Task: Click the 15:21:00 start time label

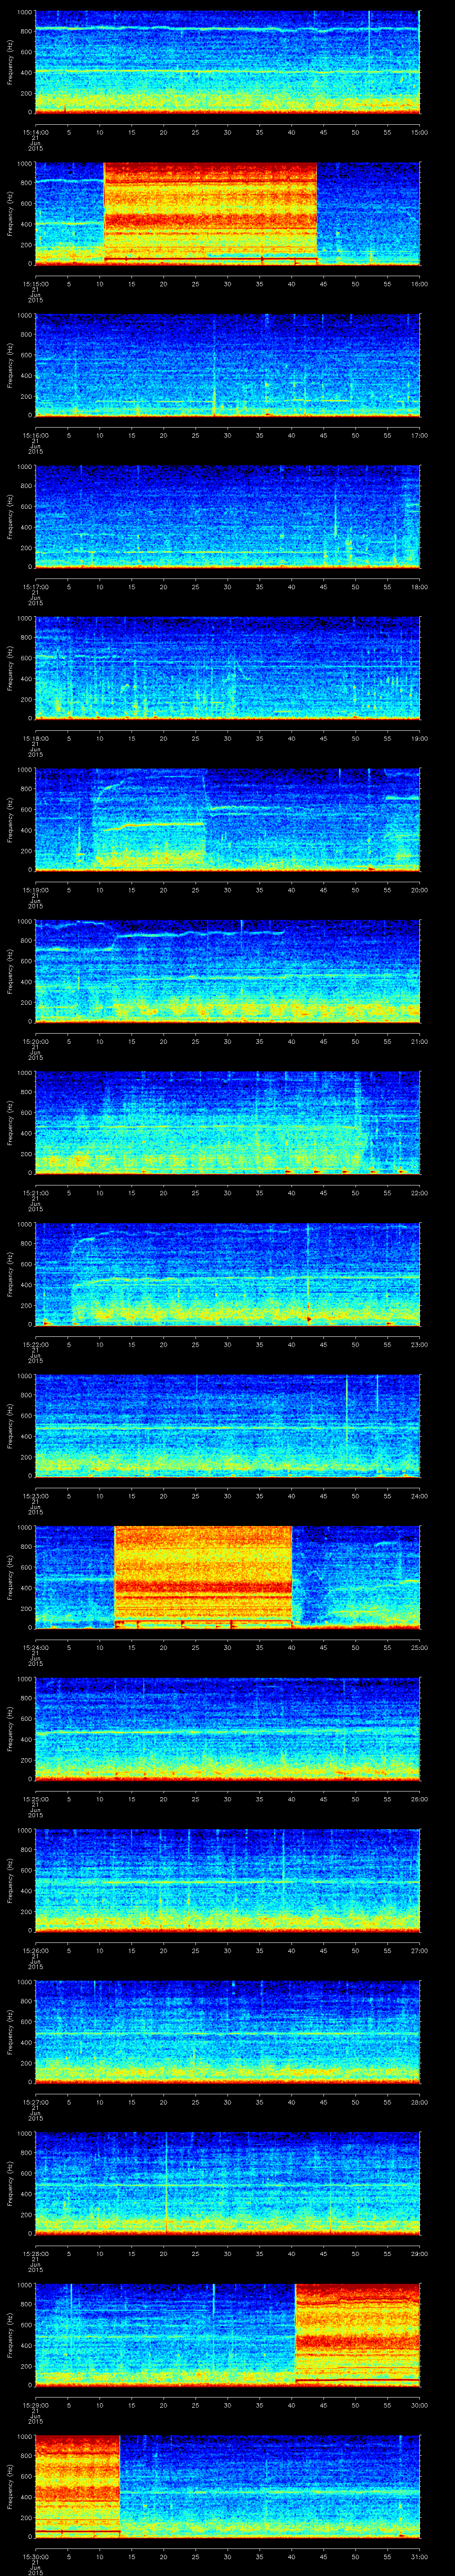Action: tap(35, 1192)
